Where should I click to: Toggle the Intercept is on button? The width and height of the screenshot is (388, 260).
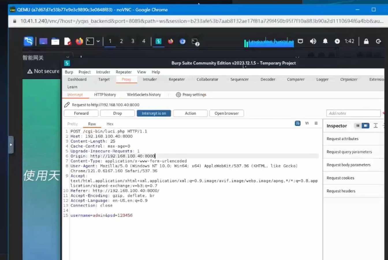[154, 113]
